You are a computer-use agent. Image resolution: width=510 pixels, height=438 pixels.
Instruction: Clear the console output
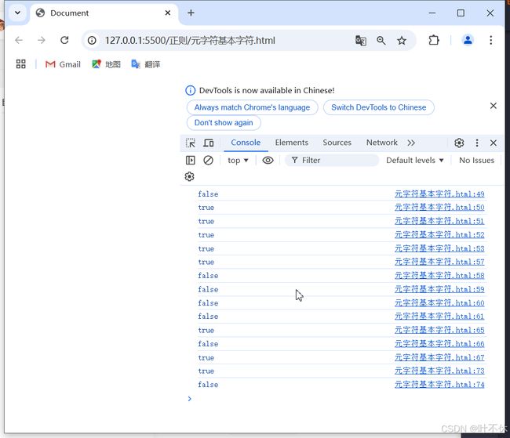pyautogui.click(x=208, y=160)
